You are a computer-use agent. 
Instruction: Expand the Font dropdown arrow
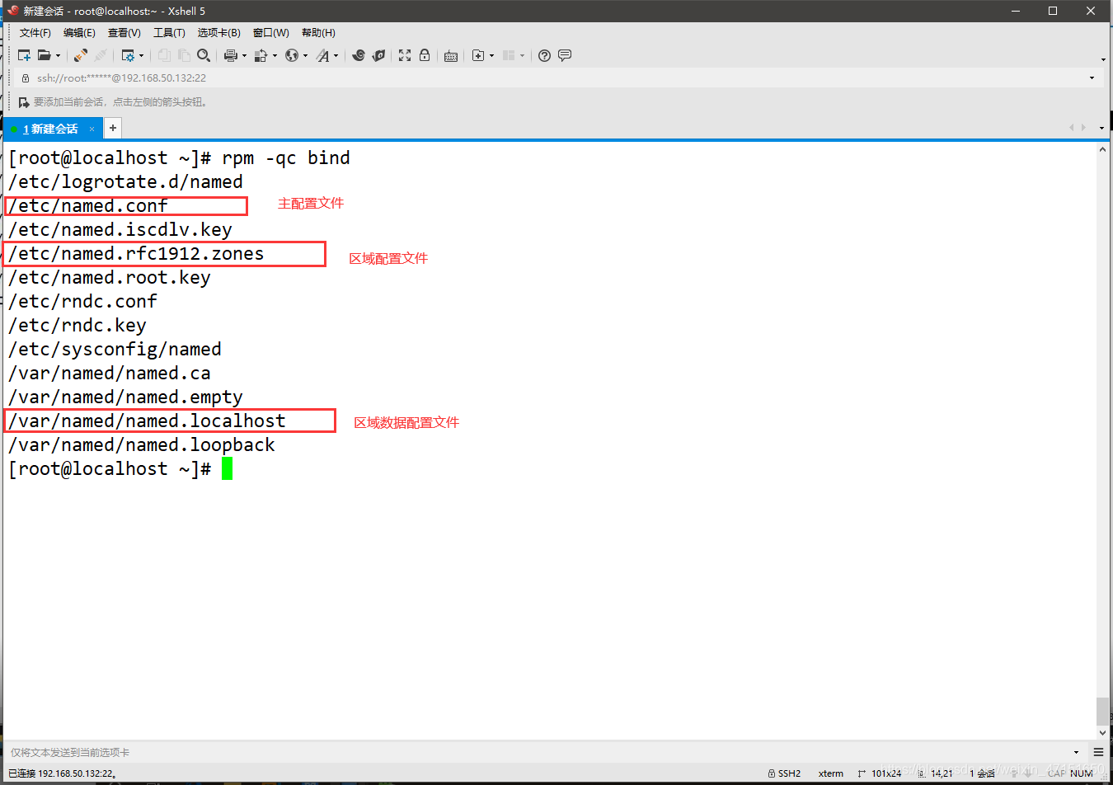[x=336, y=56]
